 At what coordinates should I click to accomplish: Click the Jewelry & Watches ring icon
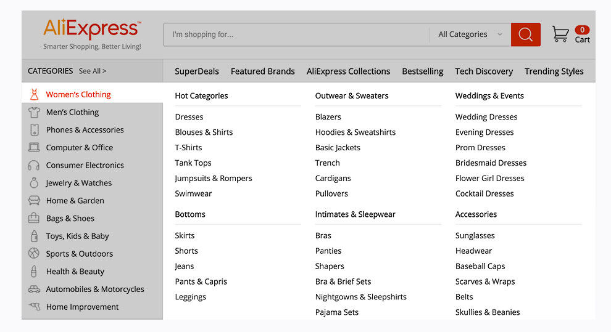pos(34,183)
